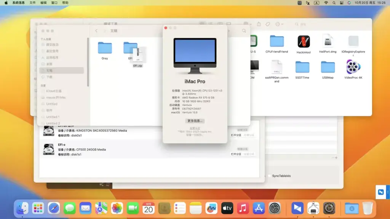Select the EFI o partition row
390x219 pixels.
pyautogui.click(x=149, y=149)
